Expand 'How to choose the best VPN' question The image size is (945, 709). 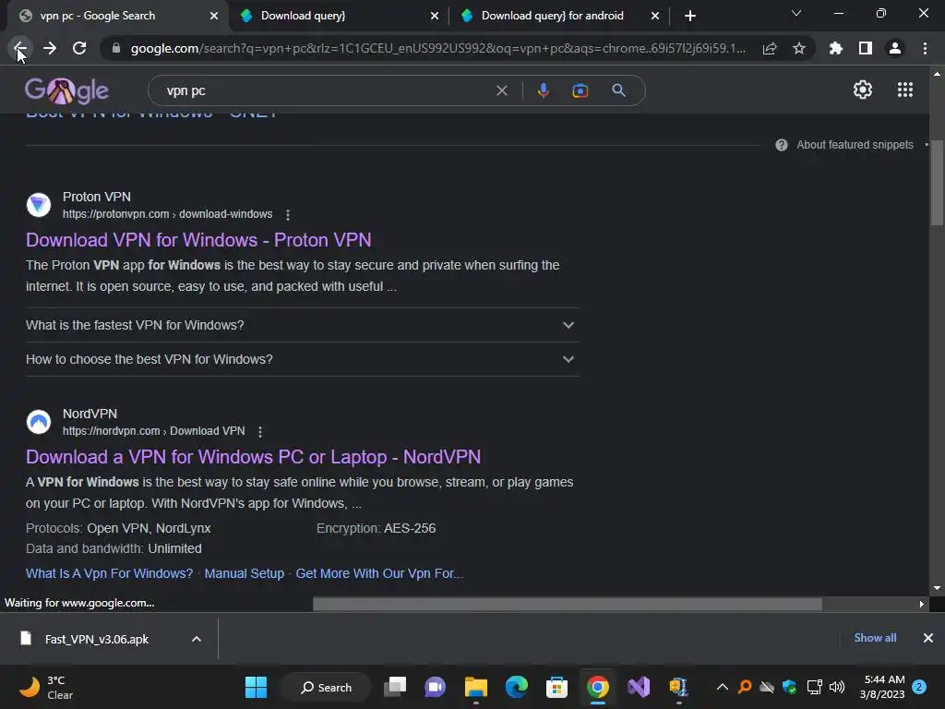point(303,359)
